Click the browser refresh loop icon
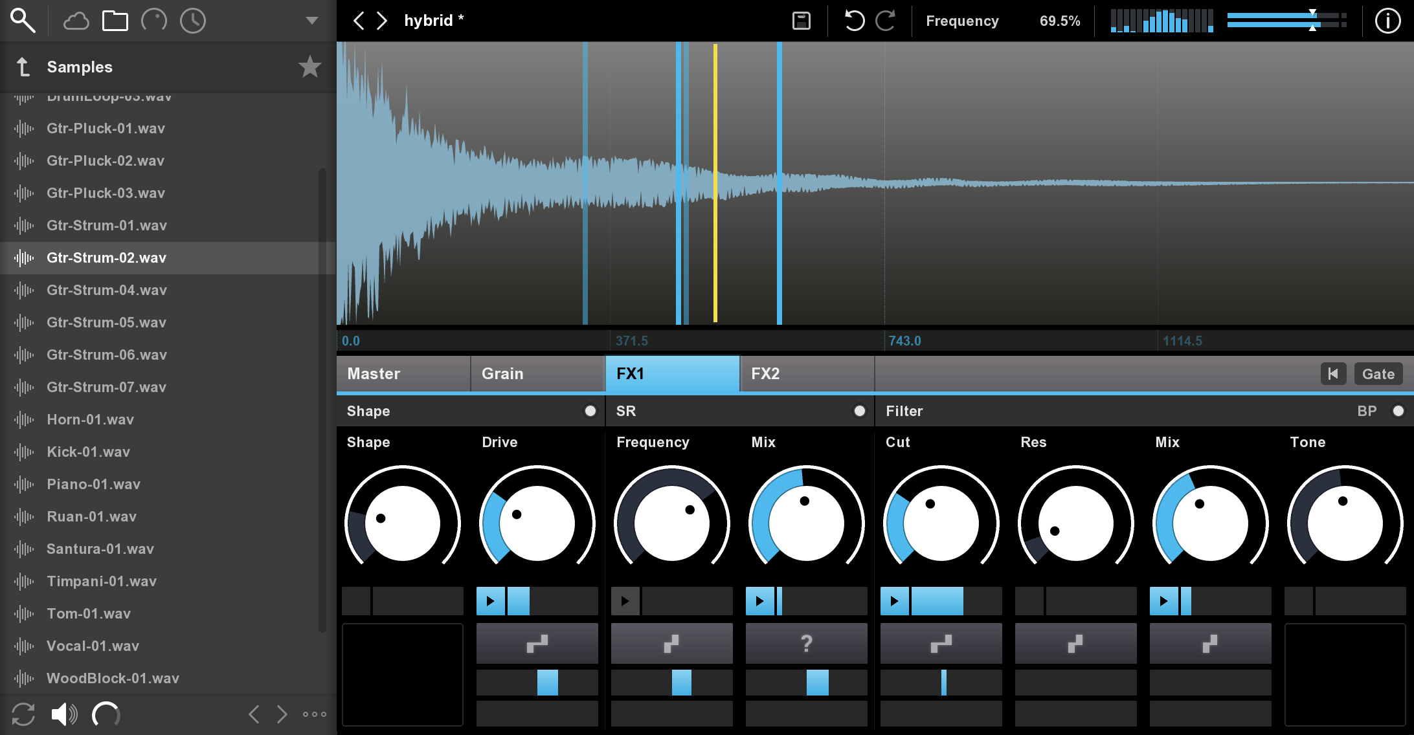1414x735 pixels. pyautogui.click(x=23, y=714)
